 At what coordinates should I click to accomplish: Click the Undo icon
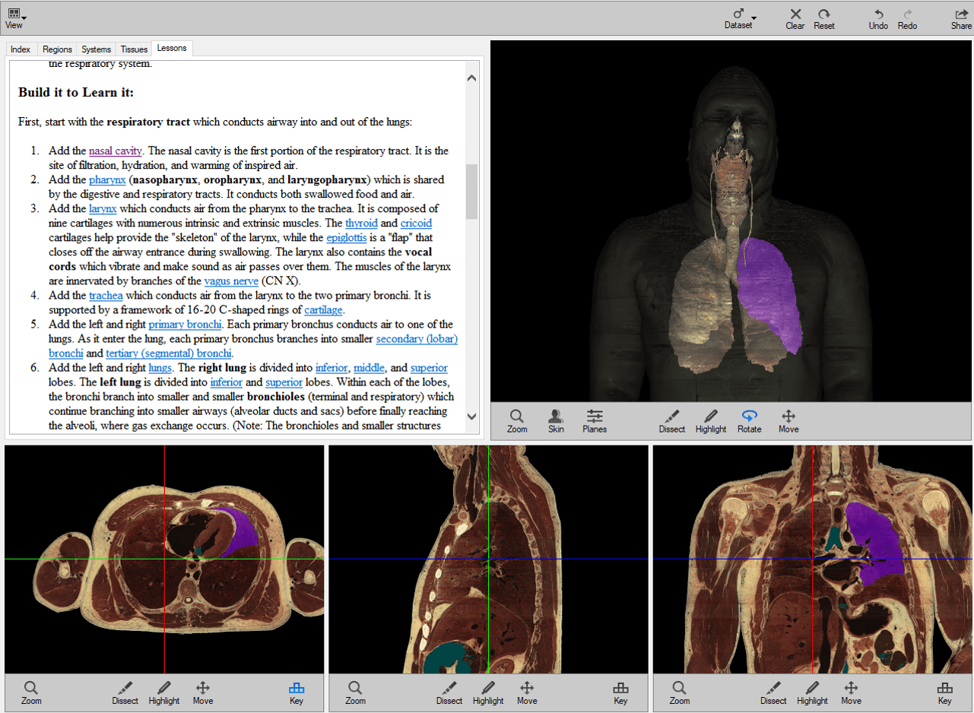[x=878, y=18]
